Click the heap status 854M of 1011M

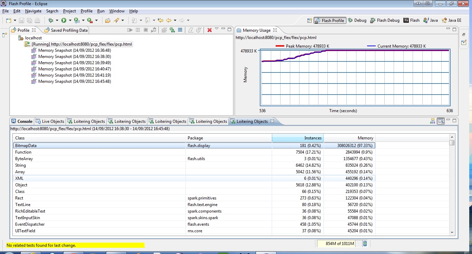click(x=339, y=244)
